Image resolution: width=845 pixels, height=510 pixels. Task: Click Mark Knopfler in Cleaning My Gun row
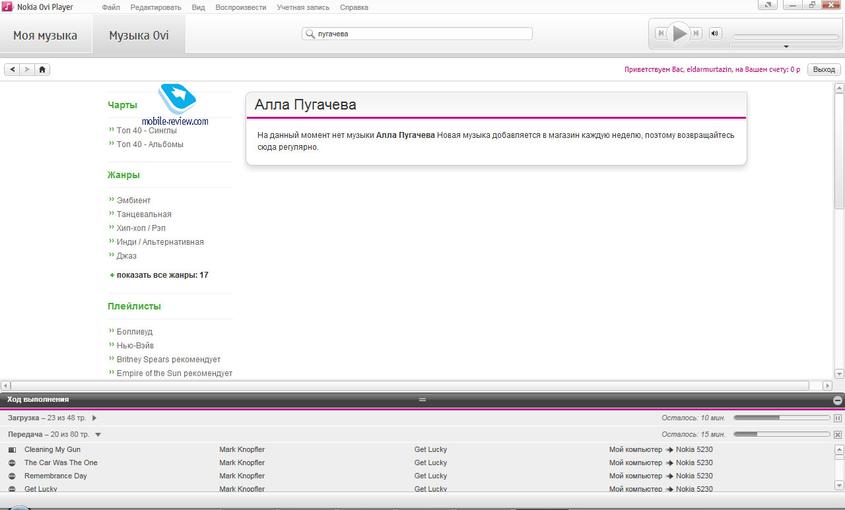242,449
